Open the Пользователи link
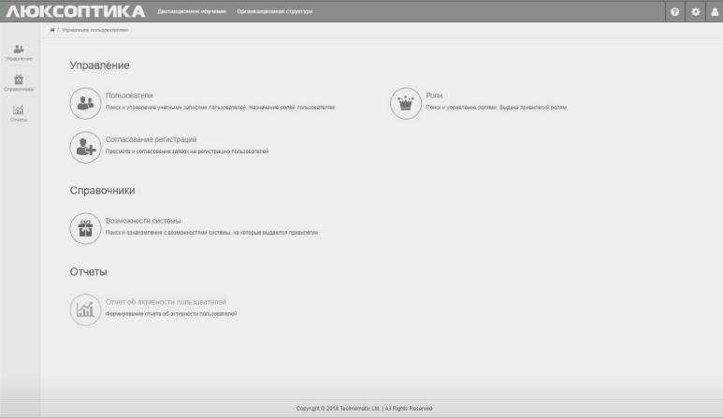723x418 pixels. [129, 95]
